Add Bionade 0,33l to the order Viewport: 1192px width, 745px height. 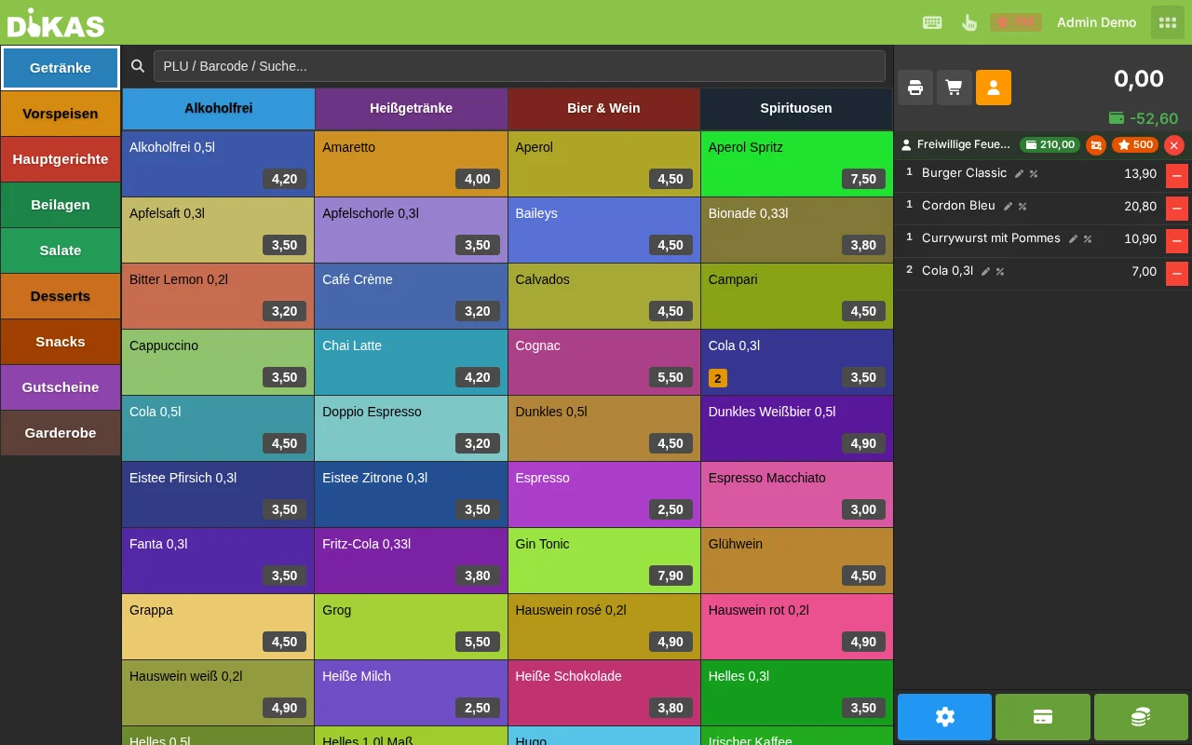pyautogui.click(x=797, y=230)
